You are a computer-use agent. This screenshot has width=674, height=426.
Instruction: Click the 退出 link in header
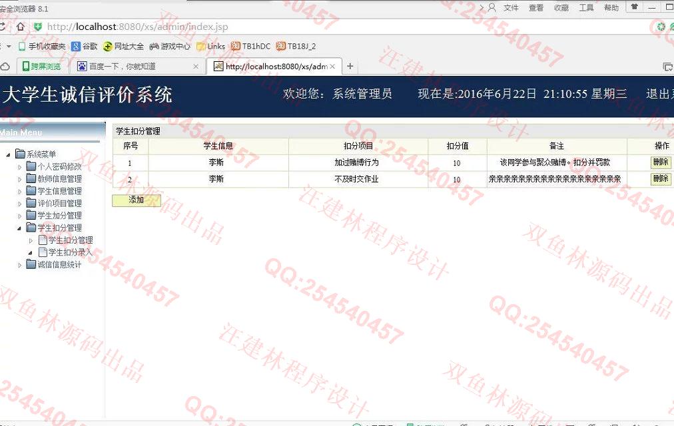[x=660, y=94]
